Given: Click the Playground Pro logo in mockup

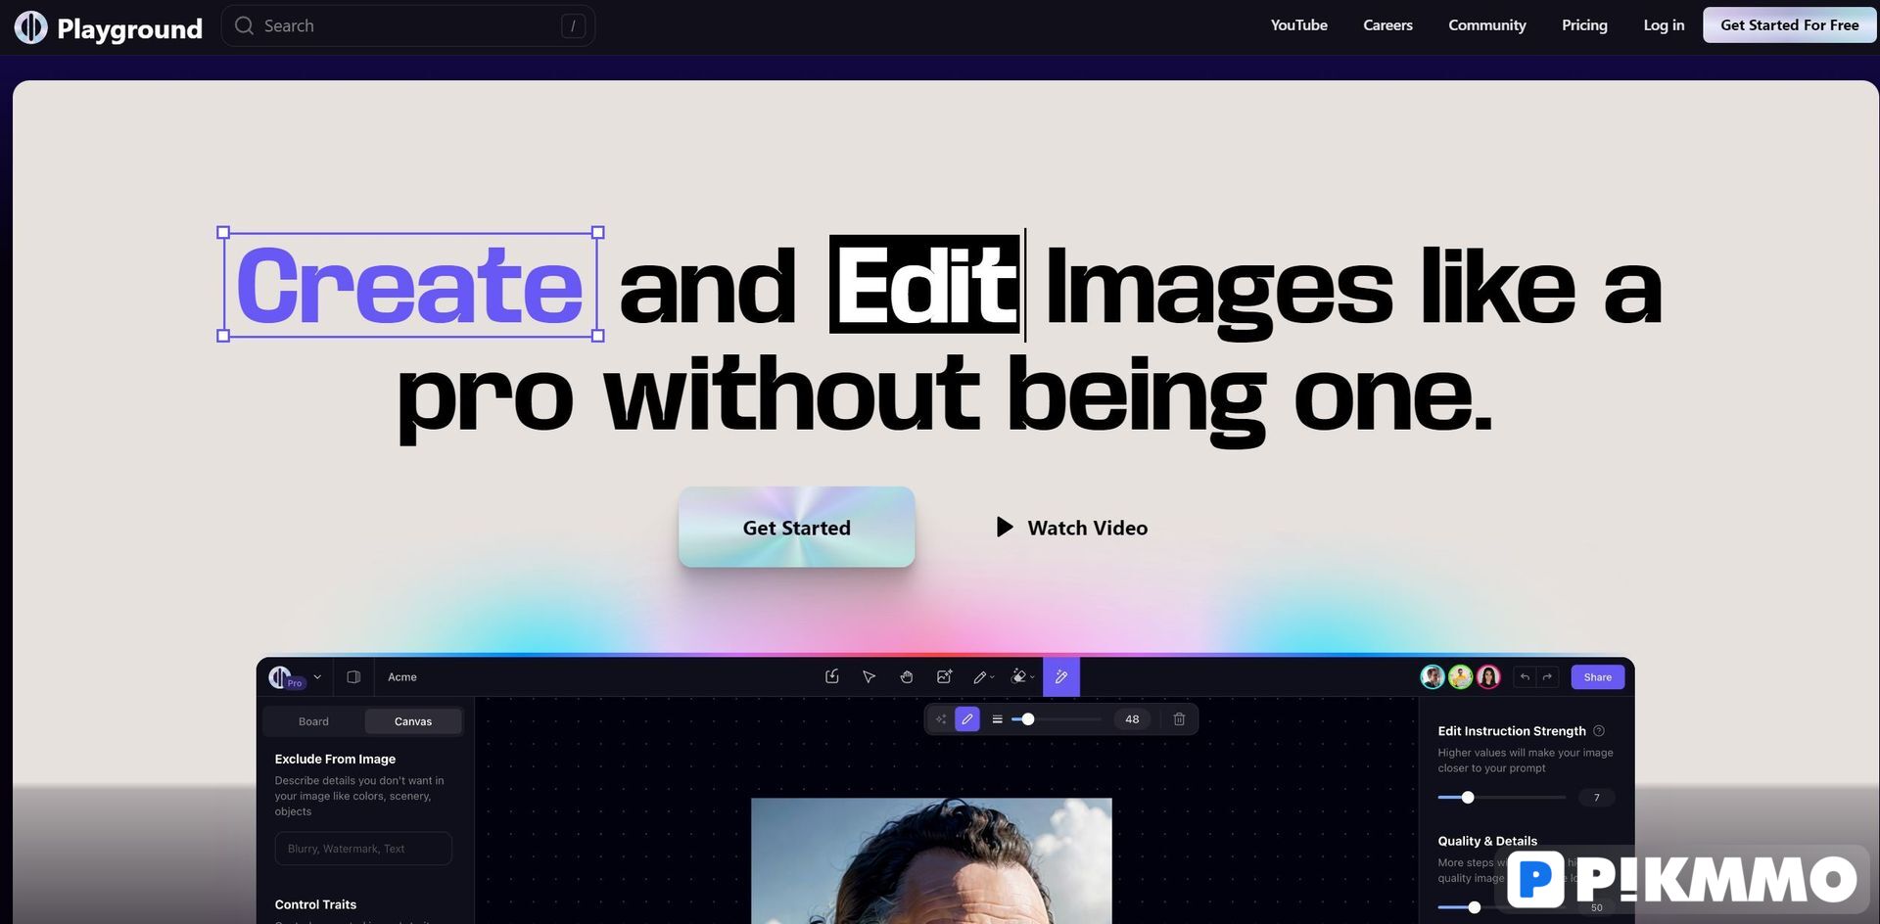Looking at the screenshot, I should coord(285,676).
